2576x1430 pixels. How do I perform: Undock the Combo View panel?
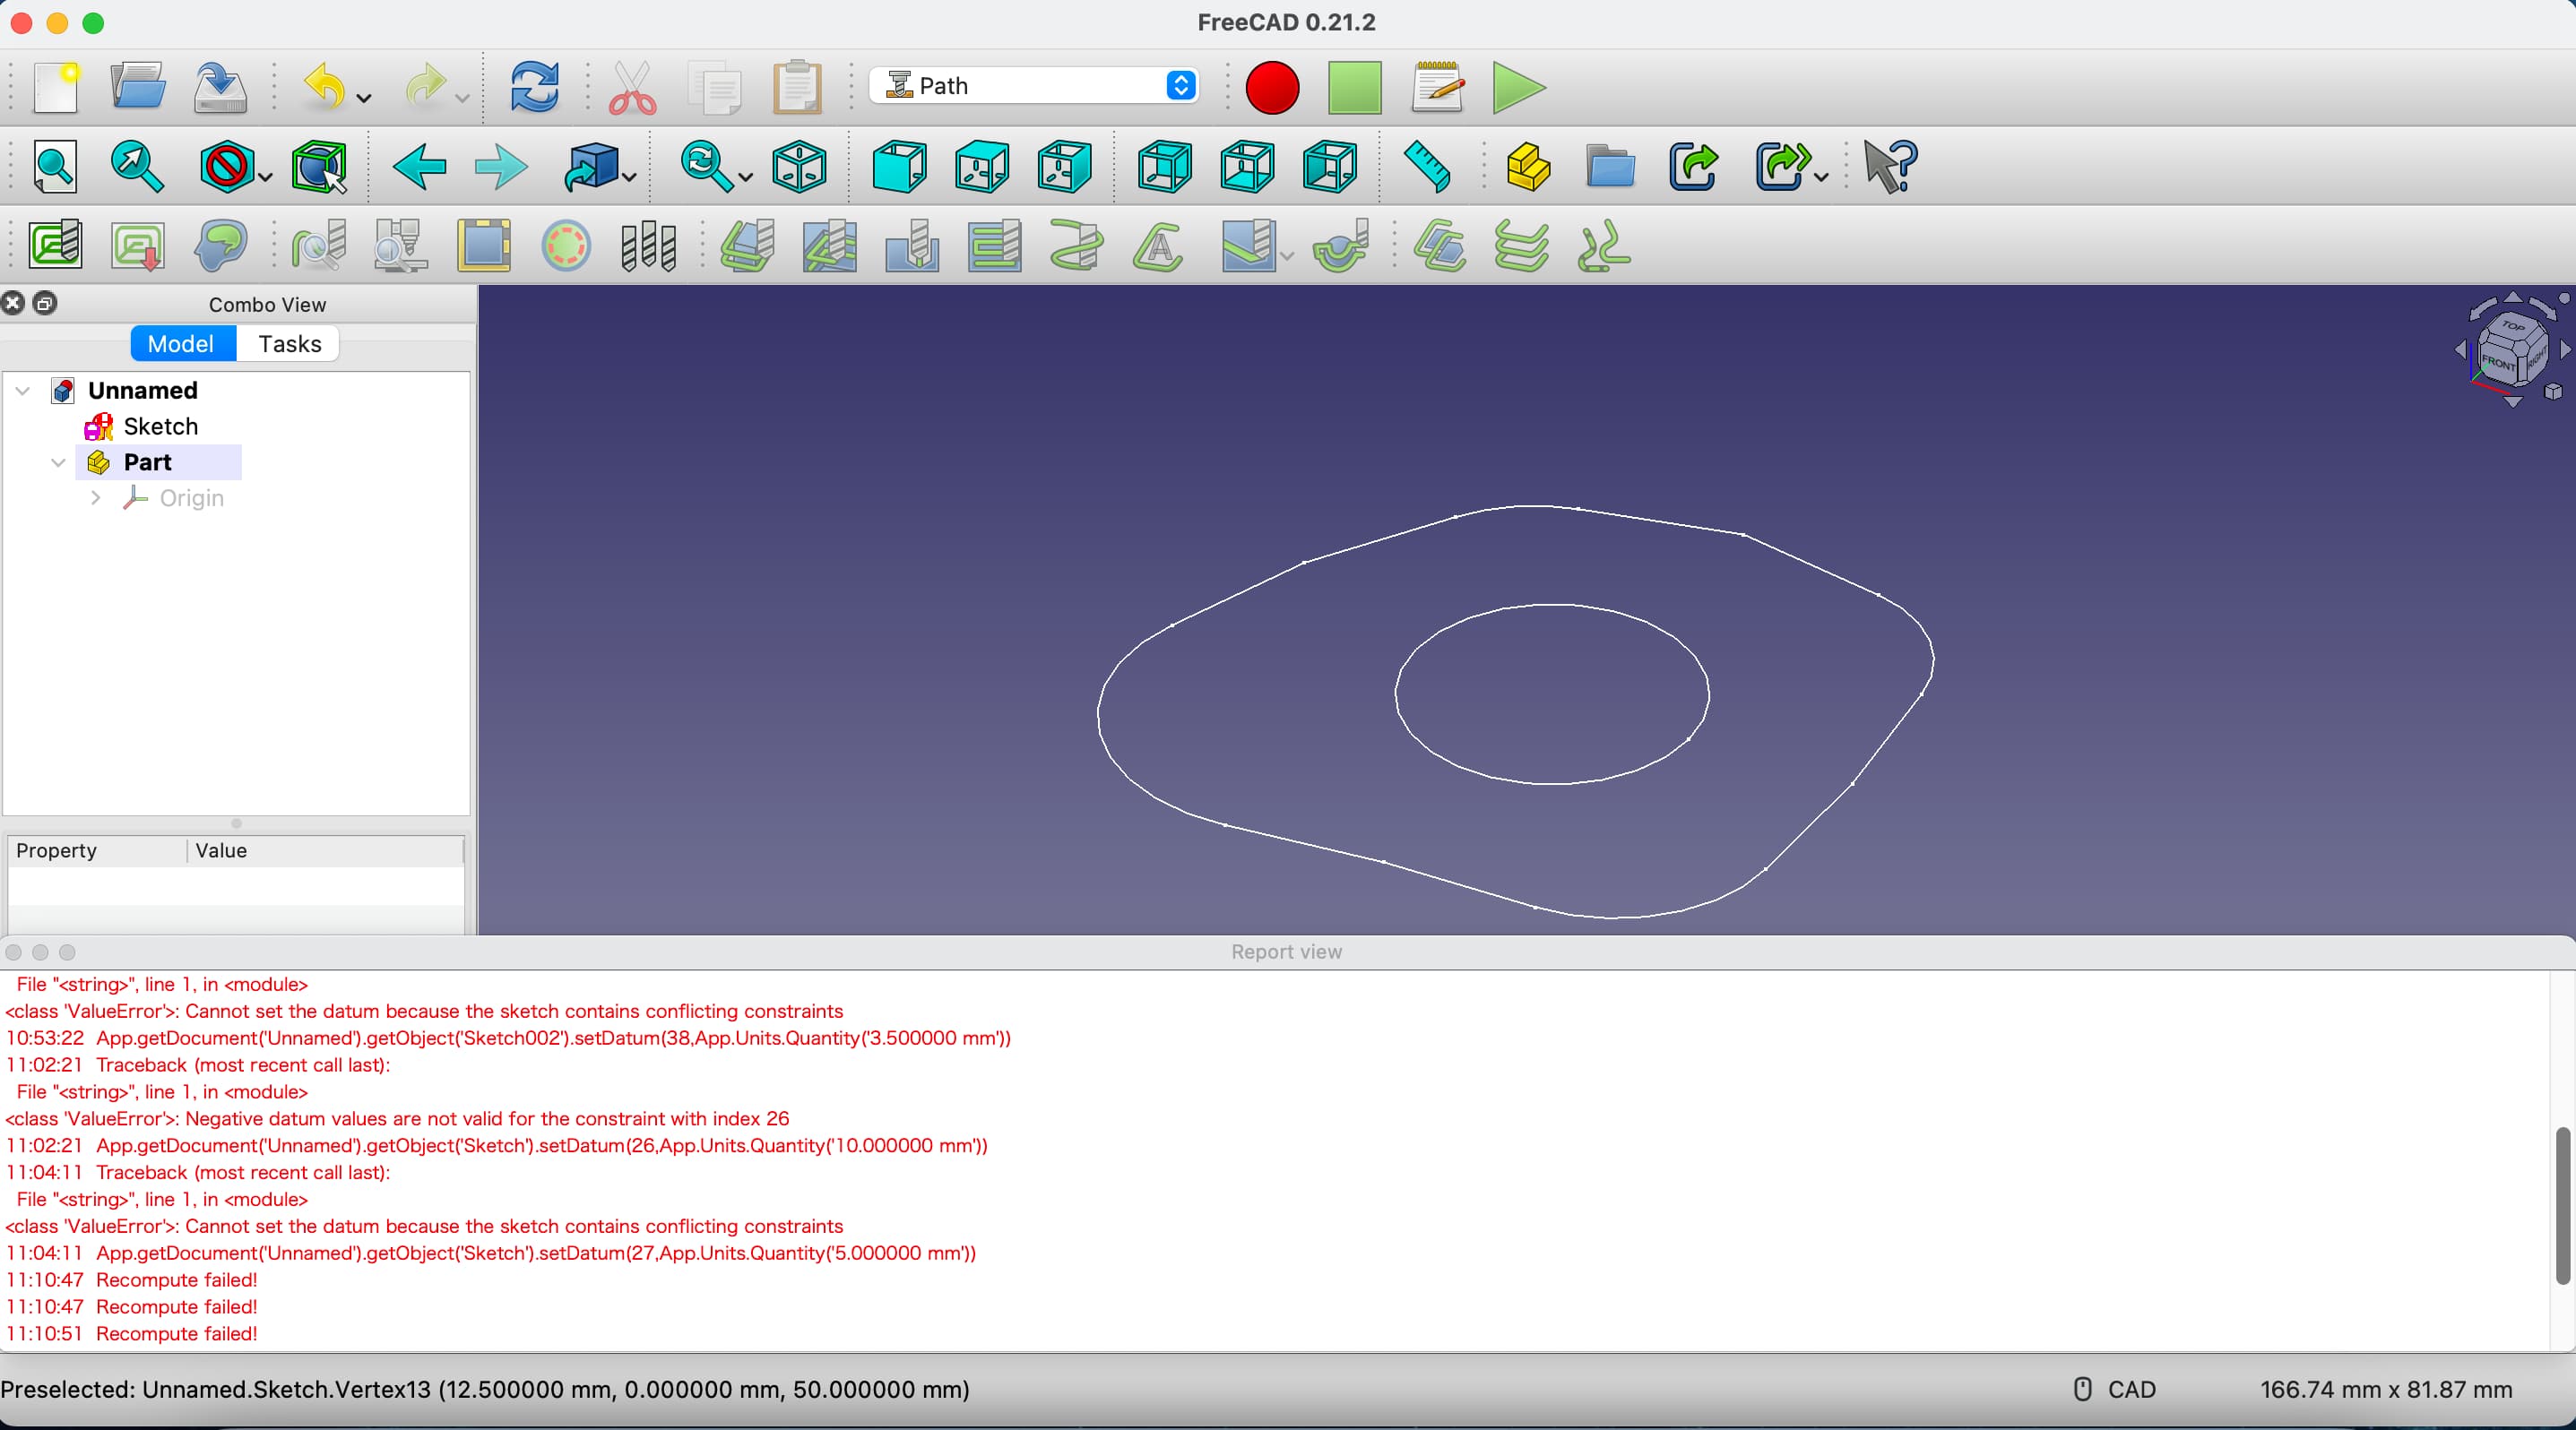pos(45,303)
